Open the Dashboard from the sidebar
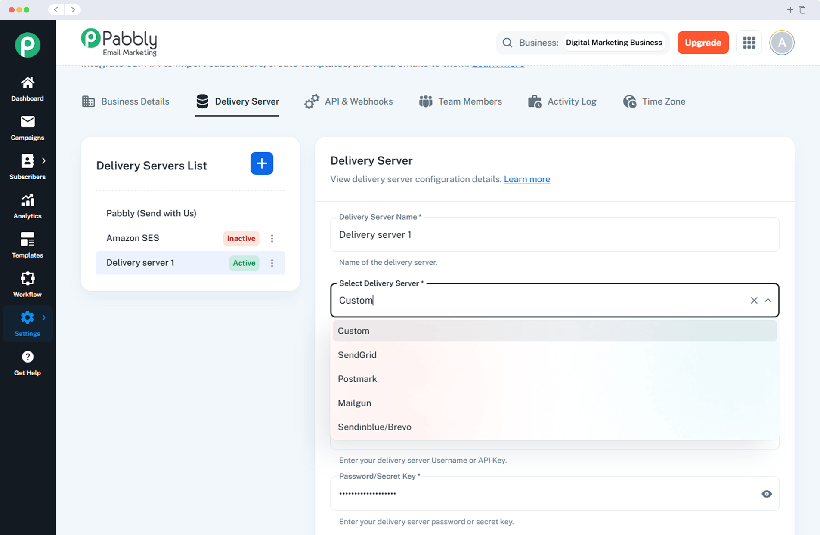This screenshot has width=820, height=535. (28, 89)
